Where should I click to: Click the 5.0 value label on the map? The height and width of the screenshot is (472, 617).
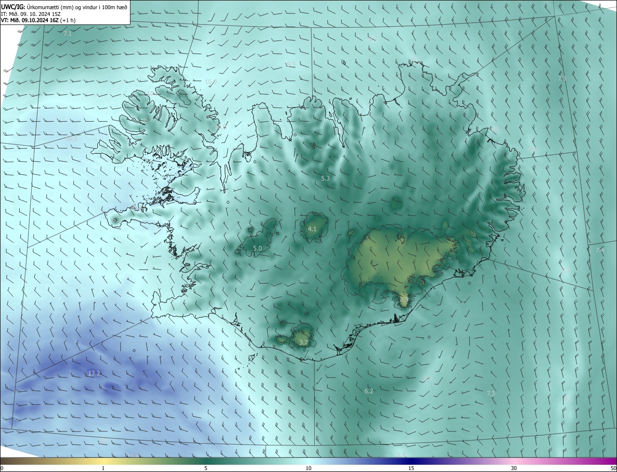coord(257,248)
